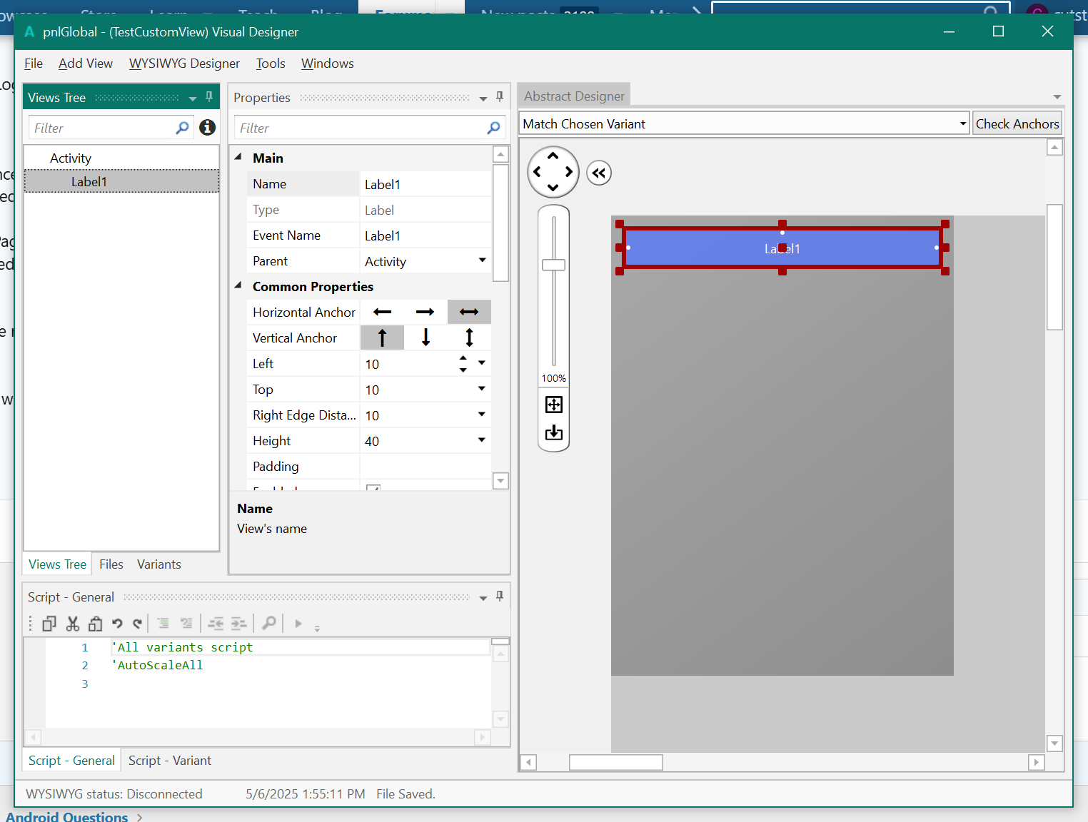
Task: Click the zoom slider handle
Action: (x=554, y=265)
